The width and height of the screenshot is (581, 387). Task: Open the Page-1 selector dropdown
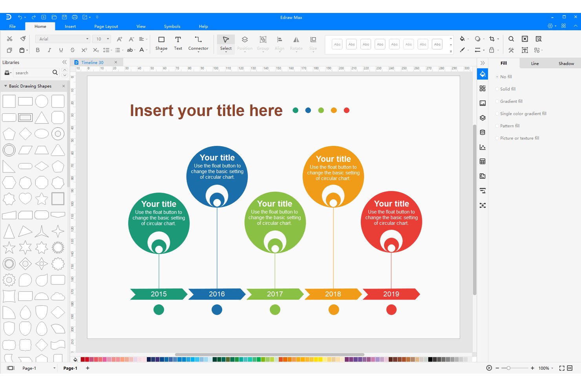[x=55, y=368]
